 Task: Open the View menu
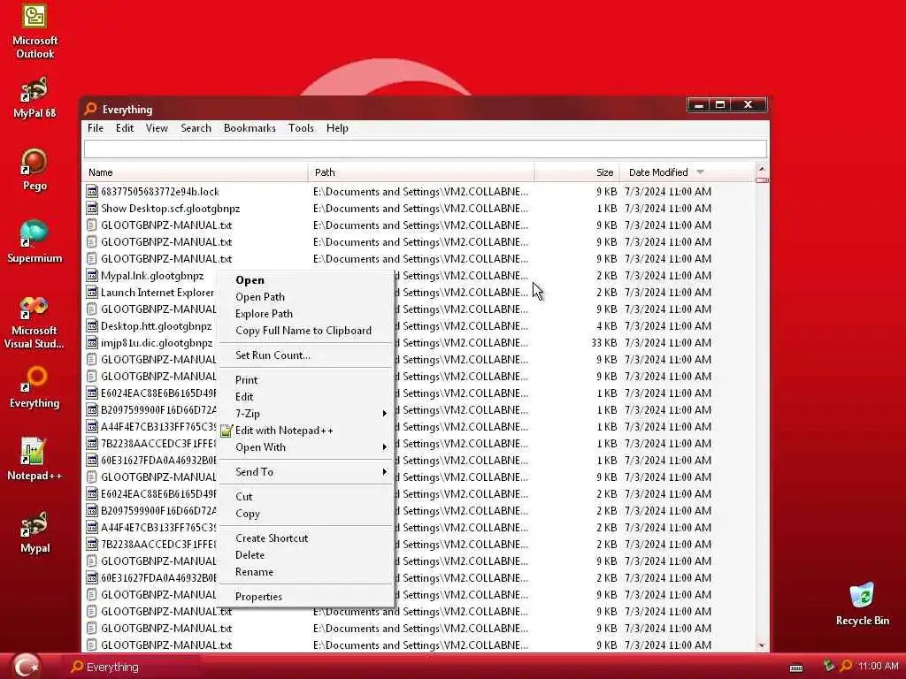(157, 128)
